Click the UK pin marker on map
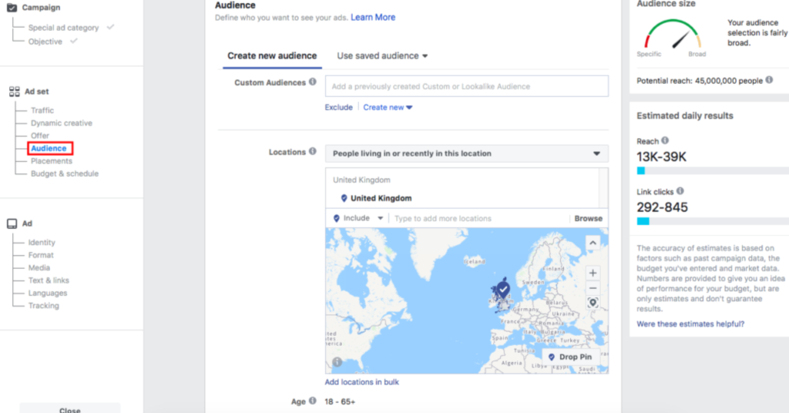 [503, 289]
